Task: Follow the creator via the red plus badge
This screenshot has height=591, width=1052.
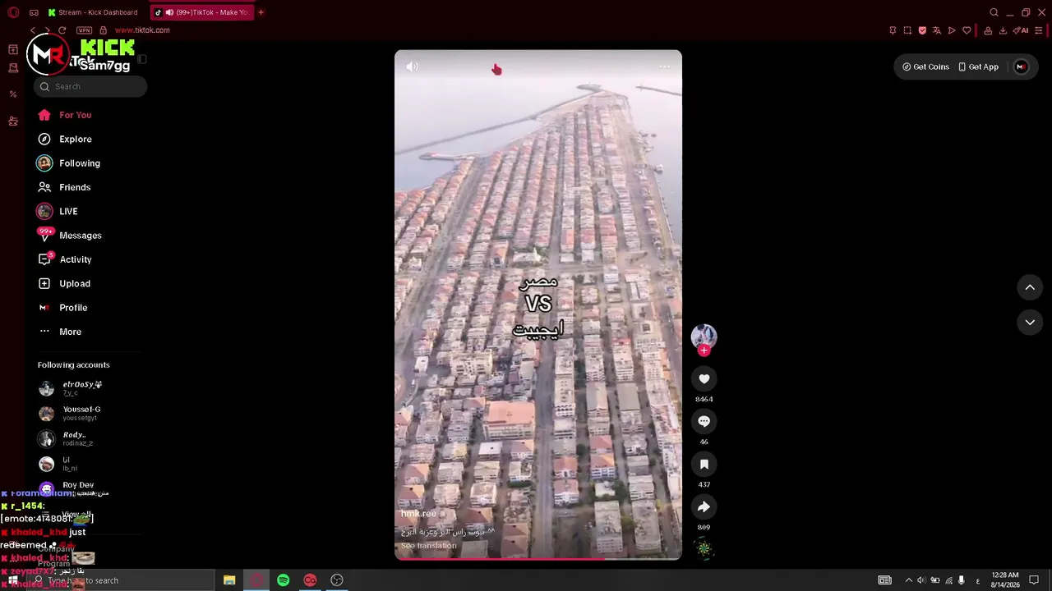Action: [x=704, y=350]
